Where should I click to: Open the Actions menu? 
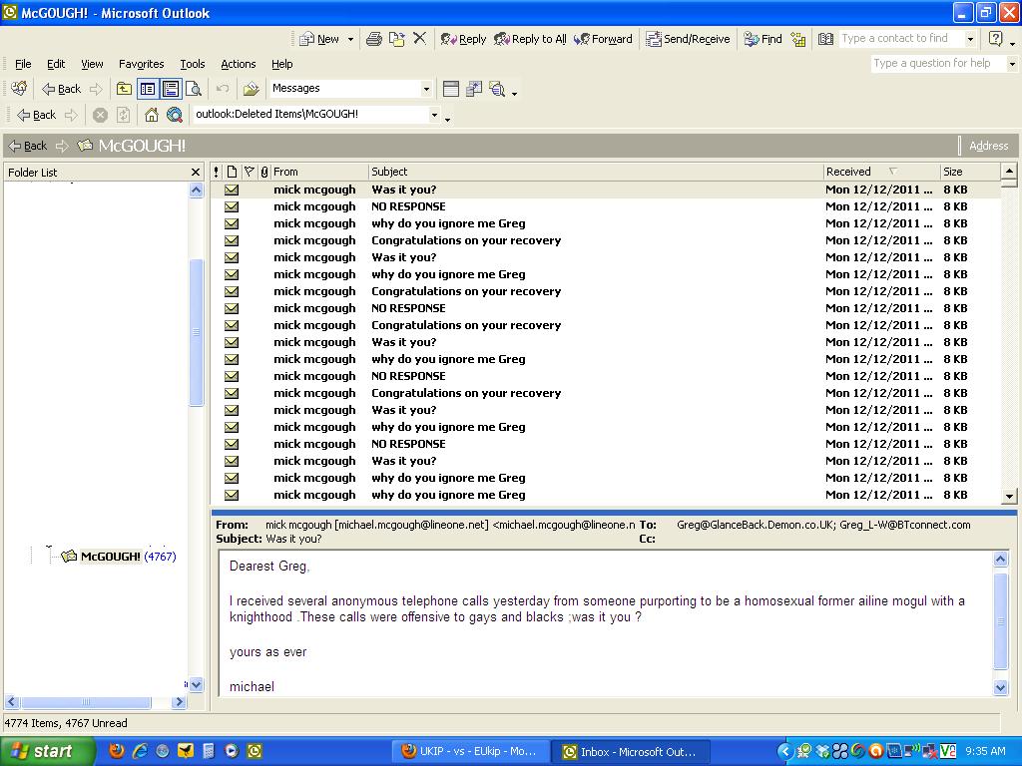point(238,64)
